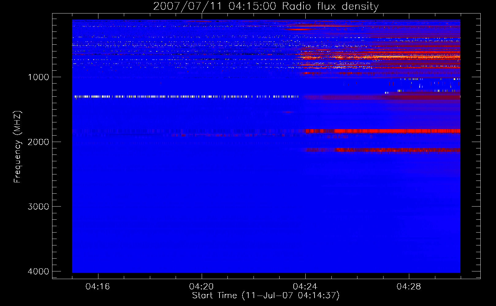Click the plot title '2007/07/11 04:15:00 Radio flux density'
The height and width of the screenshot is (306, 496).
(266, 6)
